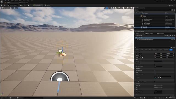The height and width of the screenshot is (99, 176).
Task: Open the HLOD Layer None dropdown
Action: click(x=164, y=76)
